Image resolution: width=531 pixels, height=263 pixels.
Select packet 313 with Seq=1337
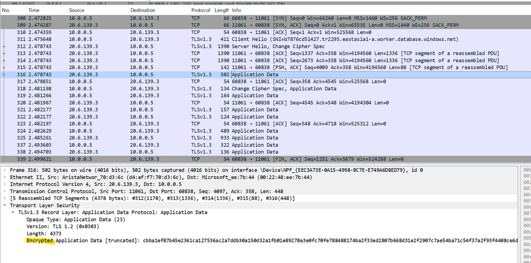pyautogui.click(x=265, y=54)
